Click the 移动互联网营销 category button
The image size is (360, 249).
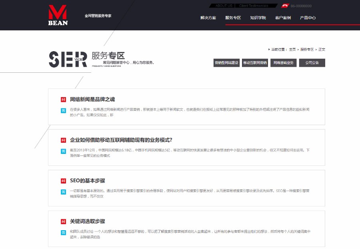point(255,63)
